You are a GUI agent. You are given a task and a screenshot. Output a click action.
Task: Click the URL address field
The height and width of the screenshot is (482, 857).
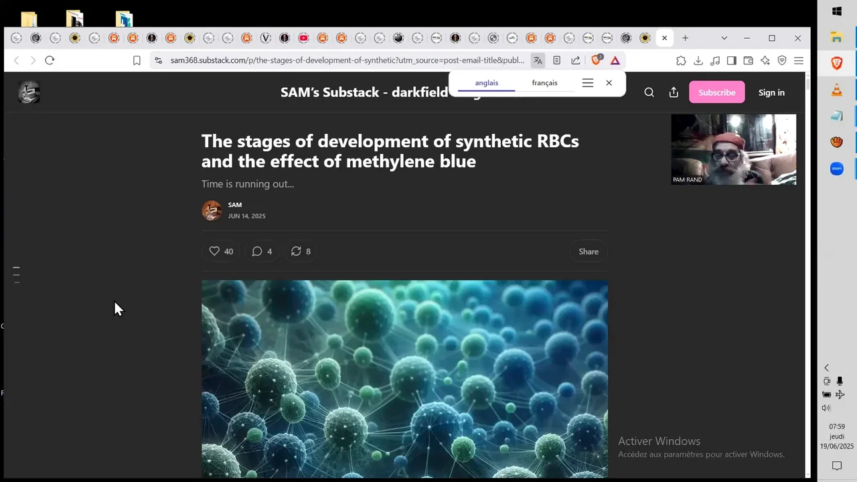(x=347, y=60)
